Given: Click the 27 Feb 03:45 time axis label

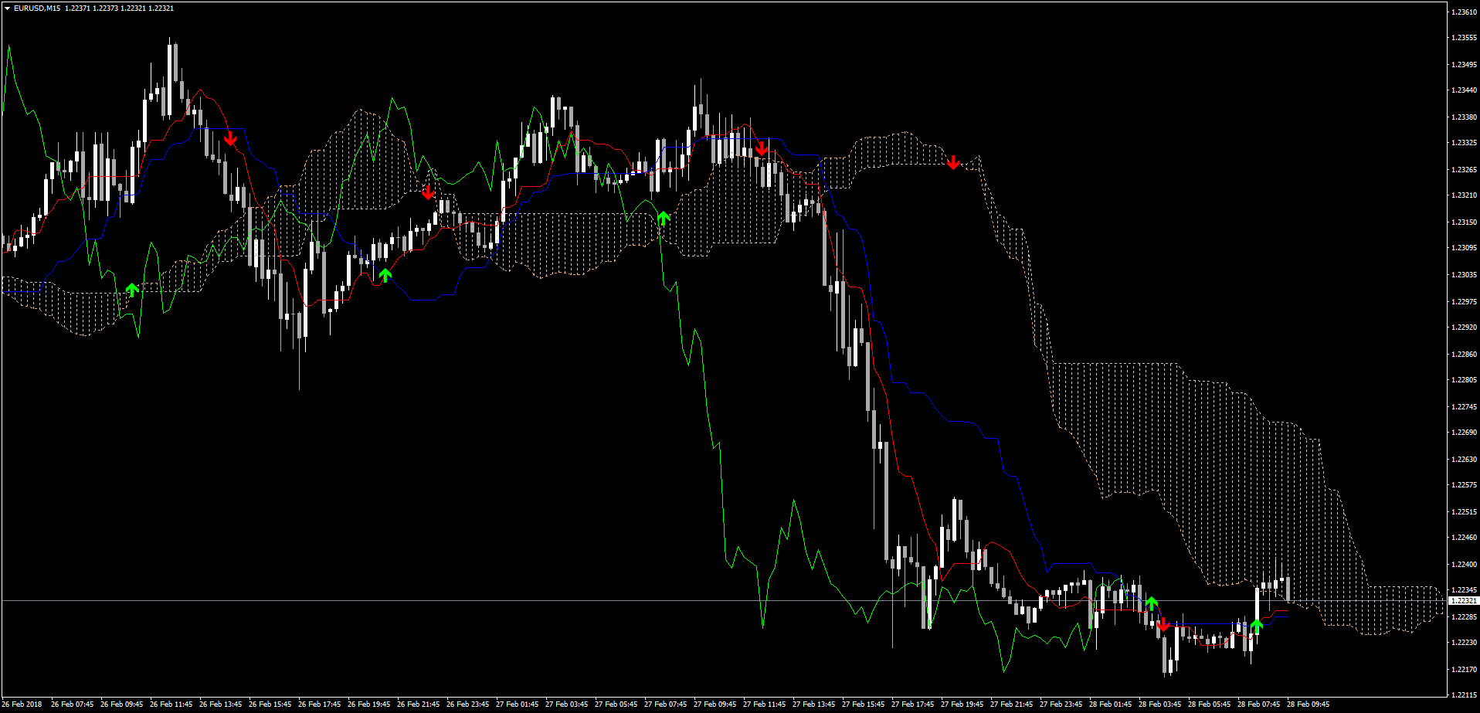Looking at the screenshot, I should 566,705.
